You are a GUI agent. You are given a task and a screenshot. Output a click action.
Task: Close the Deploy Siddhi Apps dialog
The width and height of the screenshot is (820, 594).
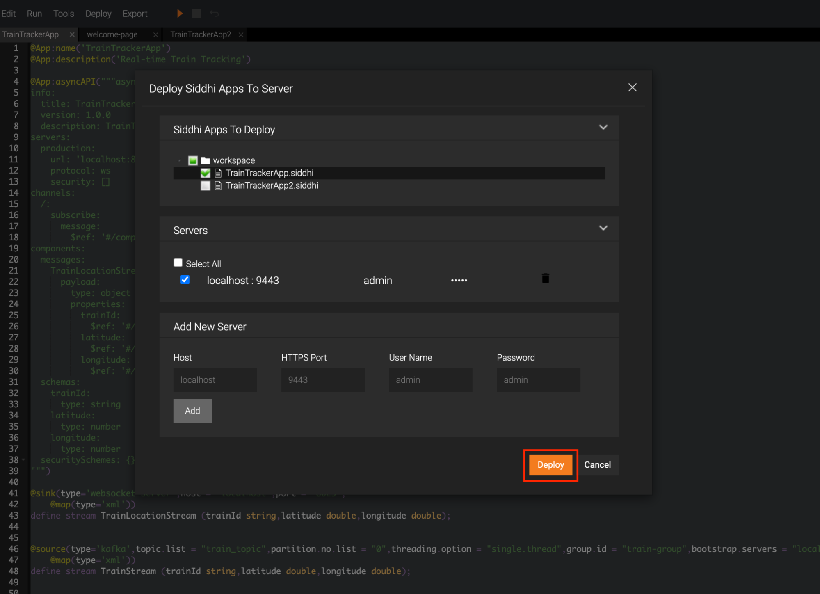[x=632, y=87]
